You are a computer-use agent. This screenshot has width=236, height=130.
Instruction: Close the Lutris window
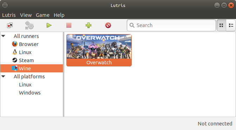(x=231, y=5)
